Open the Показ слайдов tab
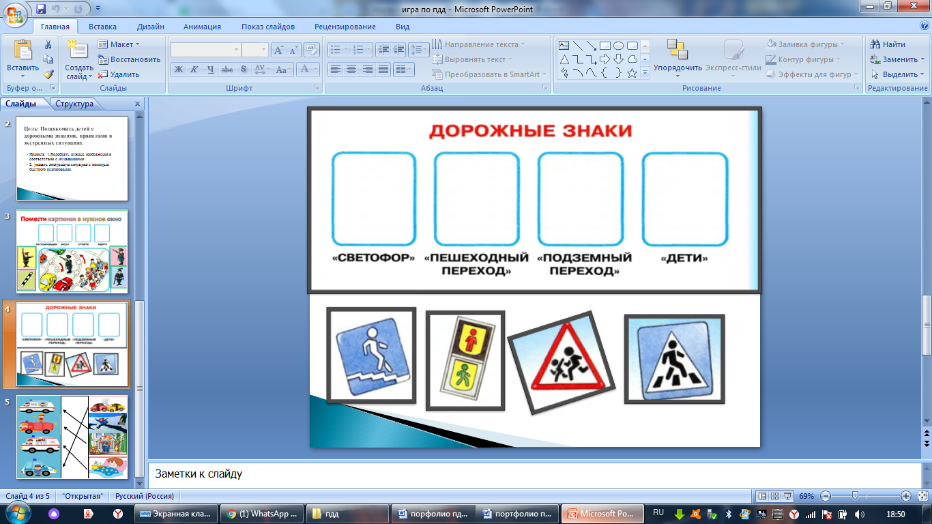 (x=268, y=27)
